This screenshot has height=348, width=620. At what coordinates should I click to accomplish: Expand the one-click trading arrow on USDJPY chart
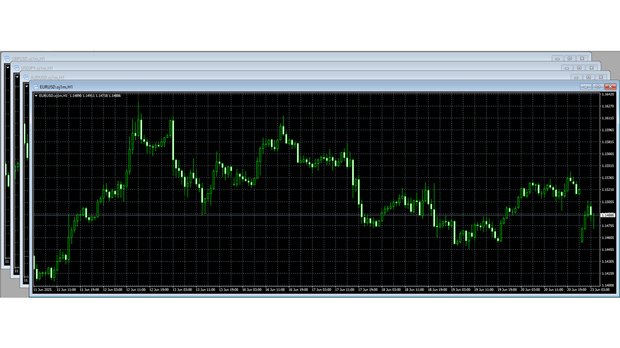18,76
